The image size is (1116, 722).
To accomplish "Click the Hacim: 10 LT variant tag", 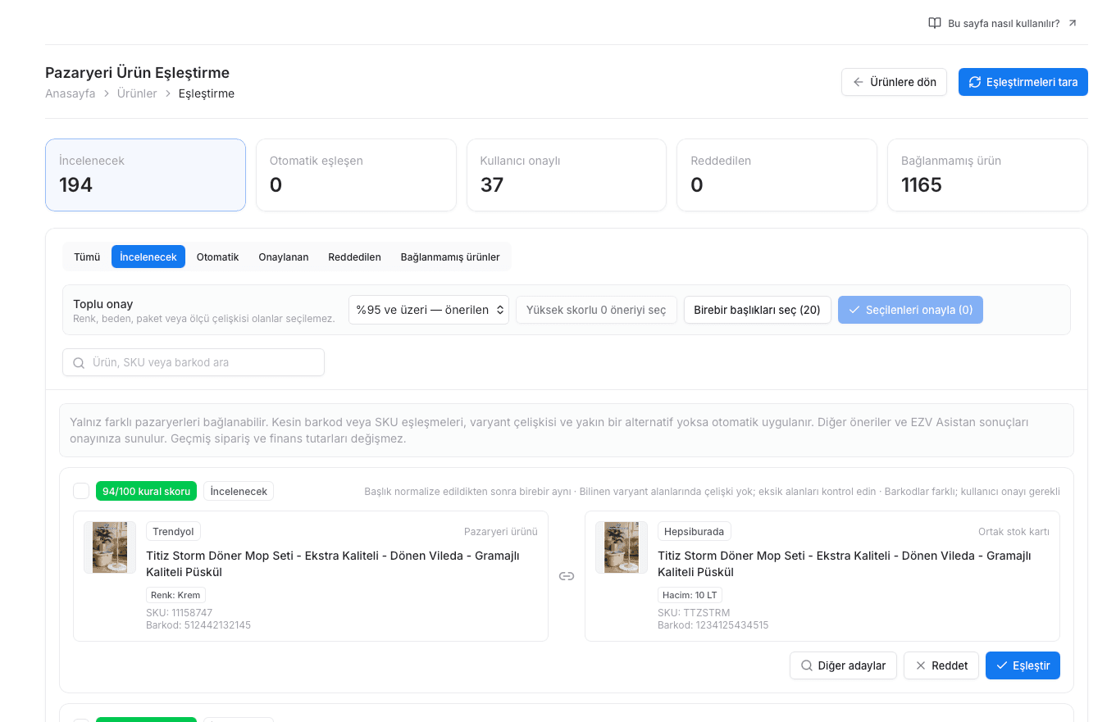I will click(690, 595).
